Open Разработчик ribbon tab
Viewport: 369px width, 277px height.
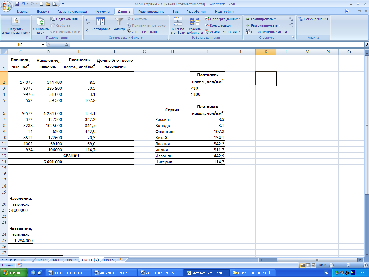tap(196, 12)
